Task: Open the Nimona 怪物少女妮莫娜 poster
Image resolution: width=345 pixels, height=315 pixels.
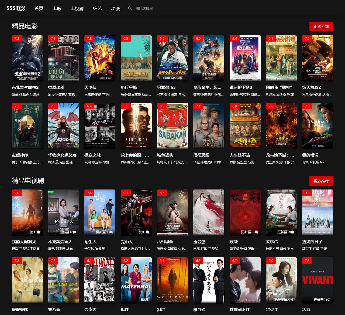Action: pos(64,126)
